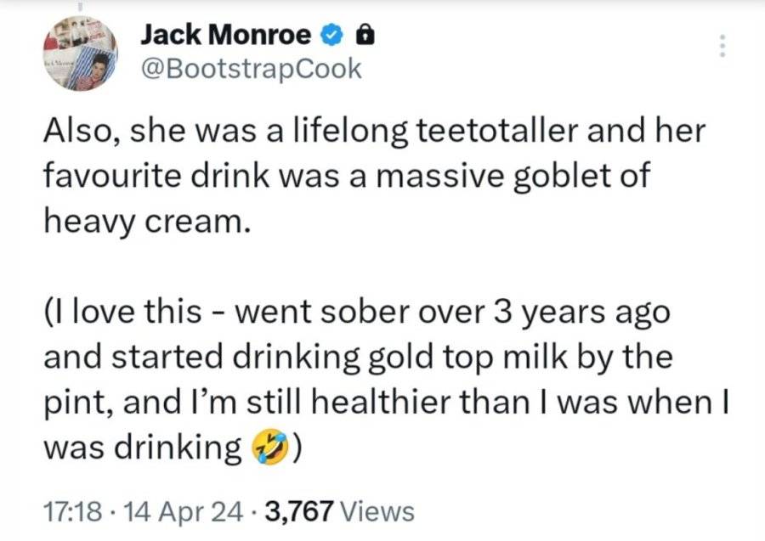
Task: Click the 17:18 timestamp
Action: pos(73,511)
